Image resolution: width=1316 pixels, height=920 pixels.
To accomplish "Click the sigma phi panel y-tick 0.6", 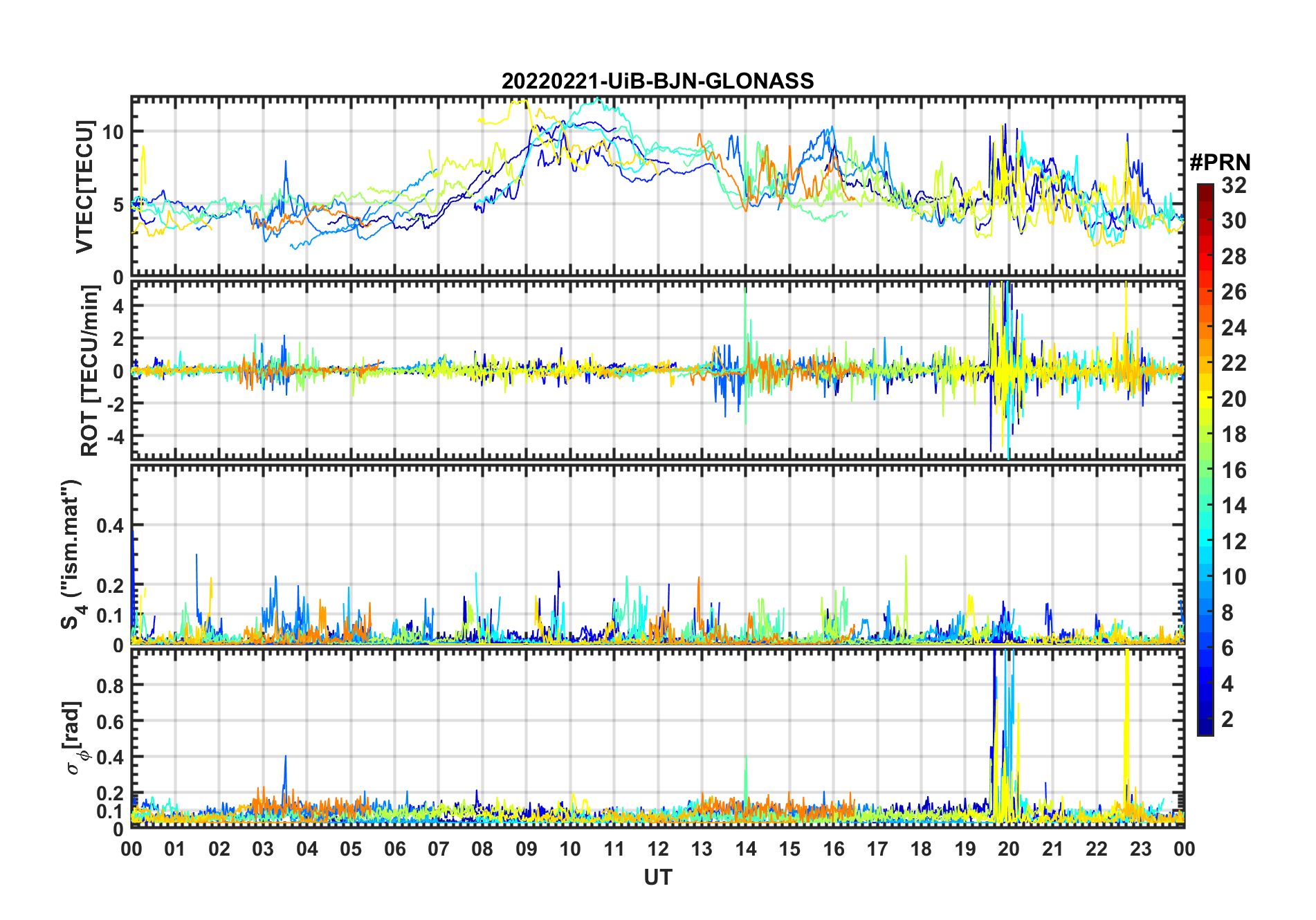I will click(x=111, y=721).
